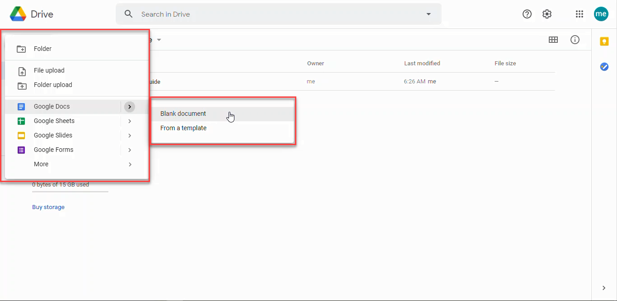The height and width of the screenshot is (301, 617).
Task: Click the Google Drive logo
Action: tap(19, 14)
